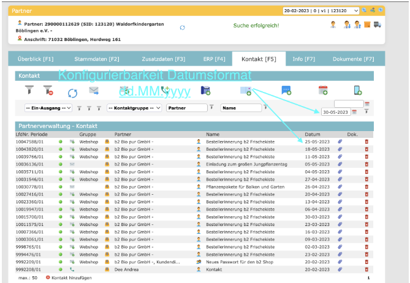Image resolution: width=410 pixels, height=283 pixels.
Task: Open calendar picker next to 30-05-2023
Action: pos(354,112)
